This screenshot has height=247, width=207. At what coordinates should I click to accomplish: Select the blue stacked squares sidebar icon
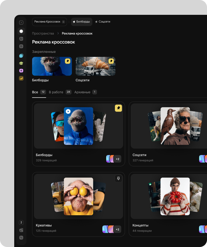point(21,56)
